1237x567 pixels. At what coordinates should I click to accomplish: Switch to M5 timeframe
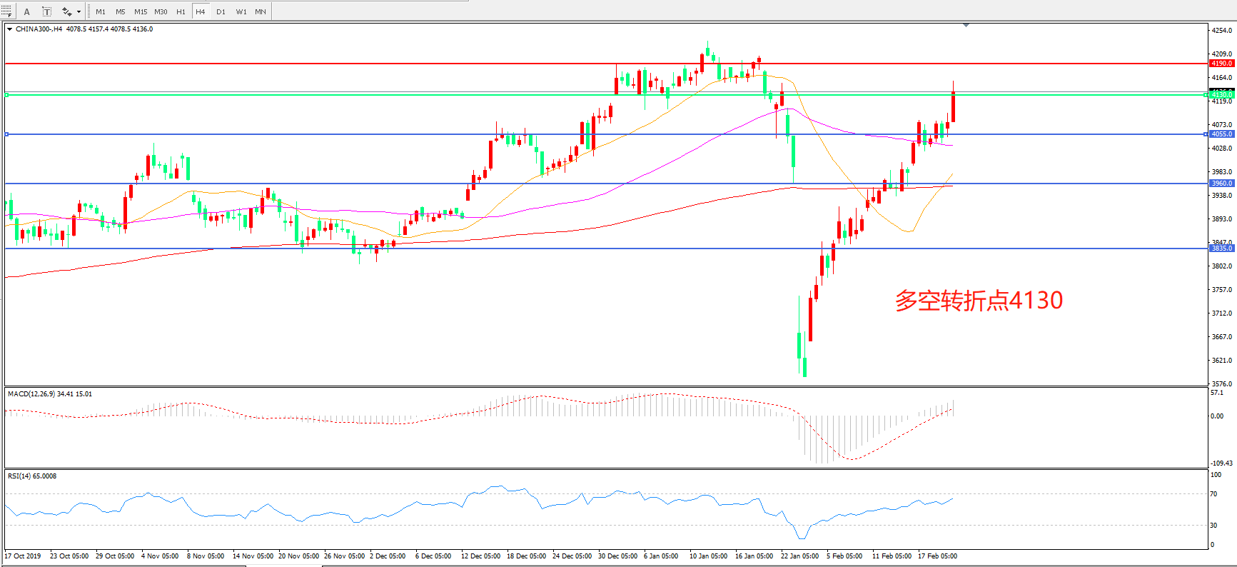[120, 11]
